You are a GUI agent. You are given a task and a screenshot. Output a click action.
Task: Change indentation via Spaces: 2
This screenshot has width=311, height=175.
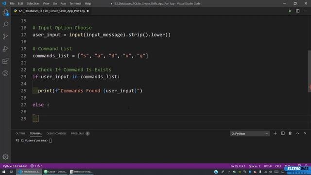[255, 166]
